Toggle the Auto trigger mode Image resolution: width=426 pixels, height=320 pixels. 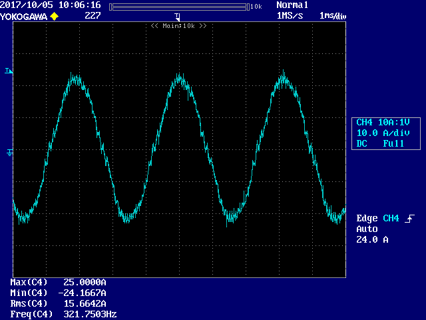coord(367,229)
